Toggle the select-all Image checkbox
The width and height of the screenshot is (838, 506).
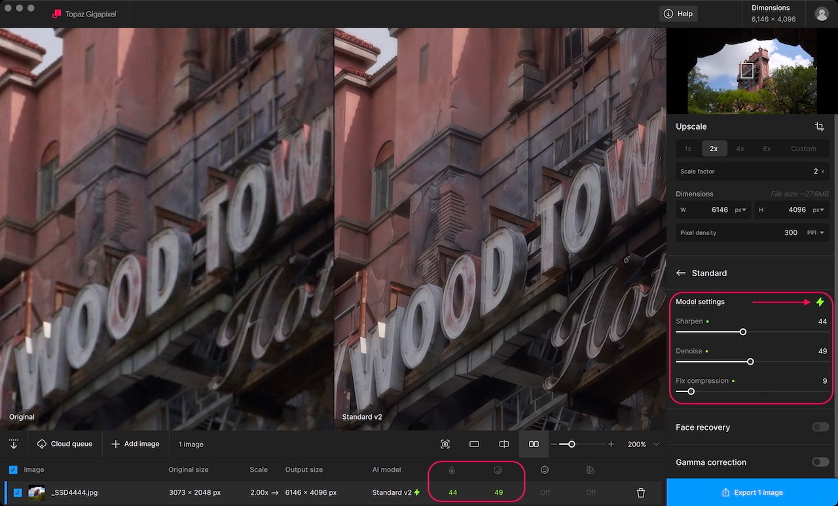tap(13, 469)
